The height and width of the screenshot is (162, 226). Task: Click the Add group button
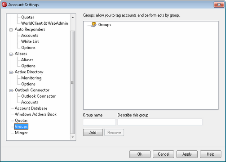click(93, 132)
